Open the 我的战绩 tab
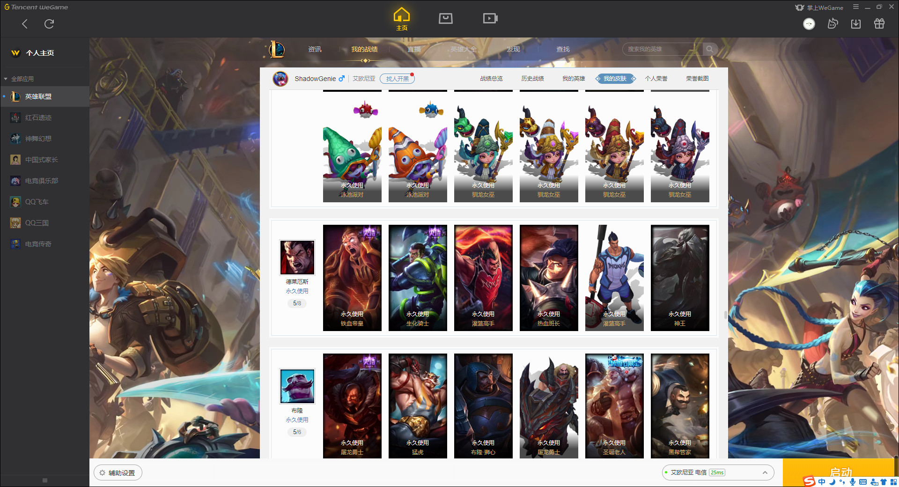 (364, 49)
